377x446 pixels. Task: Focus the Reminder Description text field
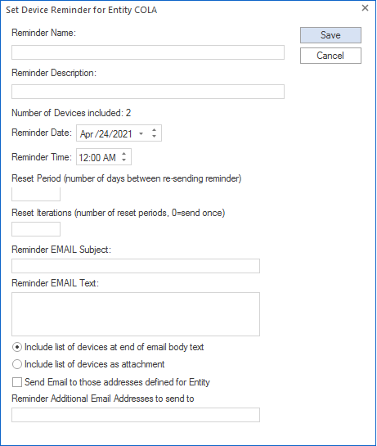click(x=148, y=92)
